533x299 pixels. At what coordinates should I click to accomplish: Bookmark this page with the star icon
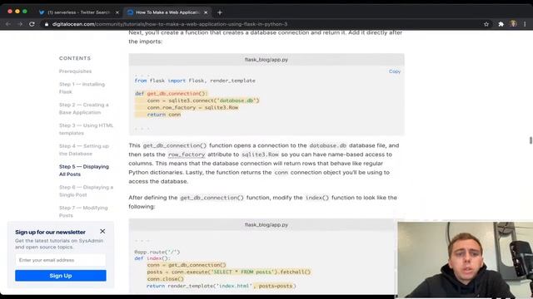tap(486, 24)
